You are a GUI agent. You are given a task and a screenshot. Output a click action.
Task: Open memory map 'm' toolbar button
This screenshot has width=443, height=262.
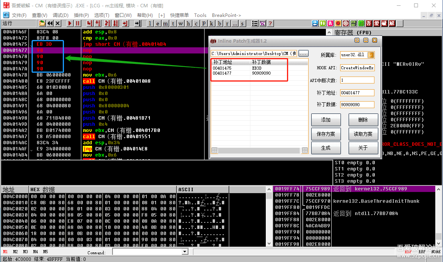coord(165,23)
